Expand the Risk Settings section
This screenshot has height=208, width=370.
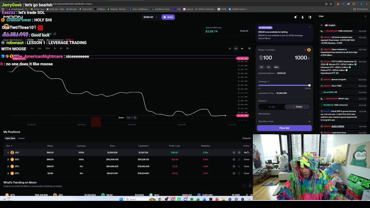(x=284, y=114)
